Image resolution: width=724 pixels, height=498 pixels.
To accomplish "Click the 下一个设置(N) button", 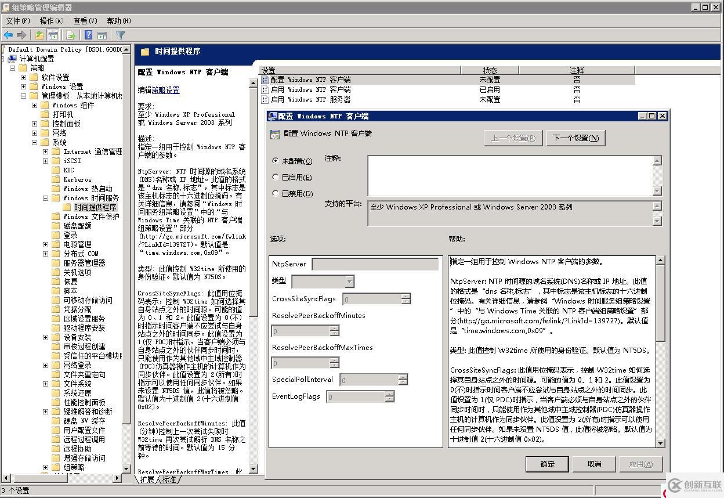I will tap(575, 138).
